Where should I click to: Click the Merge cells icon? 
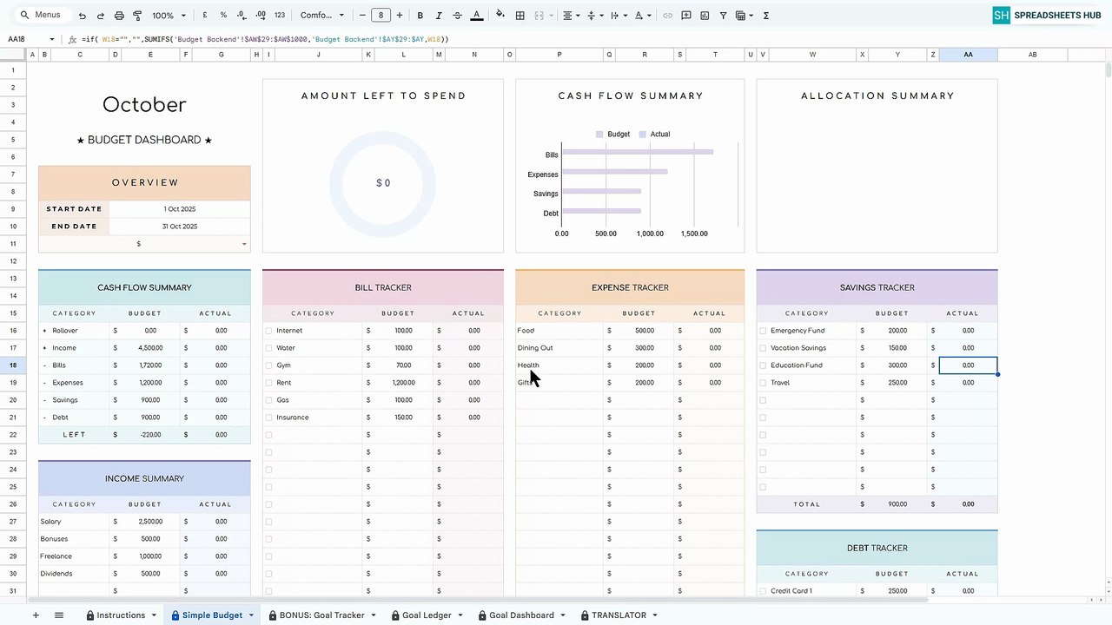pyautogui.click(x=539, y=16)
